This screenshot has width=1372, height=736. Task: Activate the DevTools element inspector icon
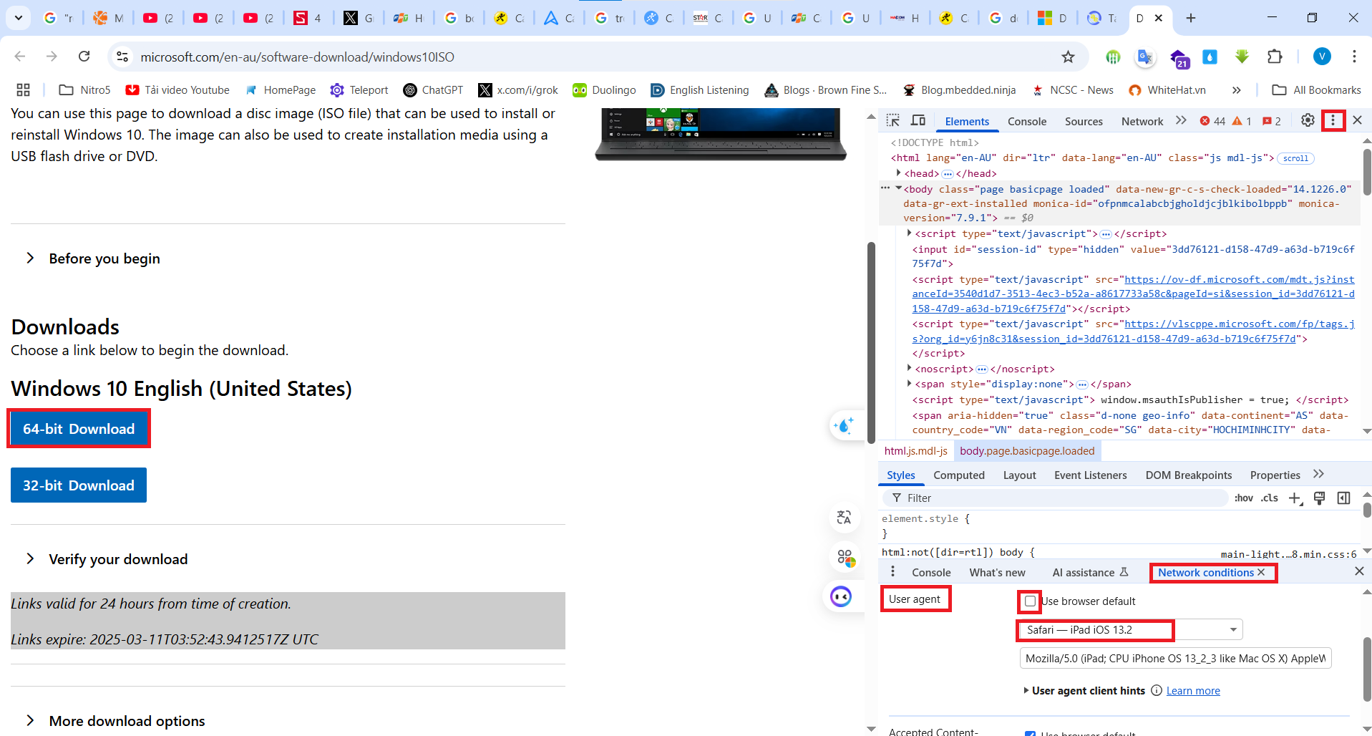click(x=892, y=120)
